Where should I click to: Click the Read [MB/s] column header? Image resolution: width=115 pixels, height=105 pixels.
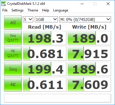[x=45, y=27]
